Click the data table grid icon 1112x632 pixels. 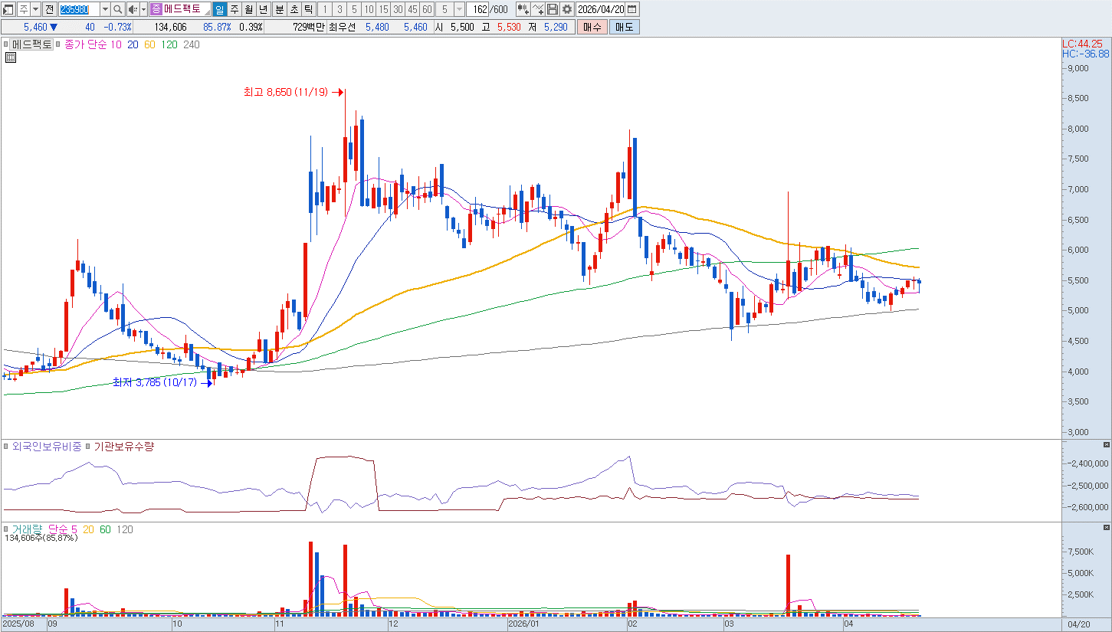click(x=10, y=57)
